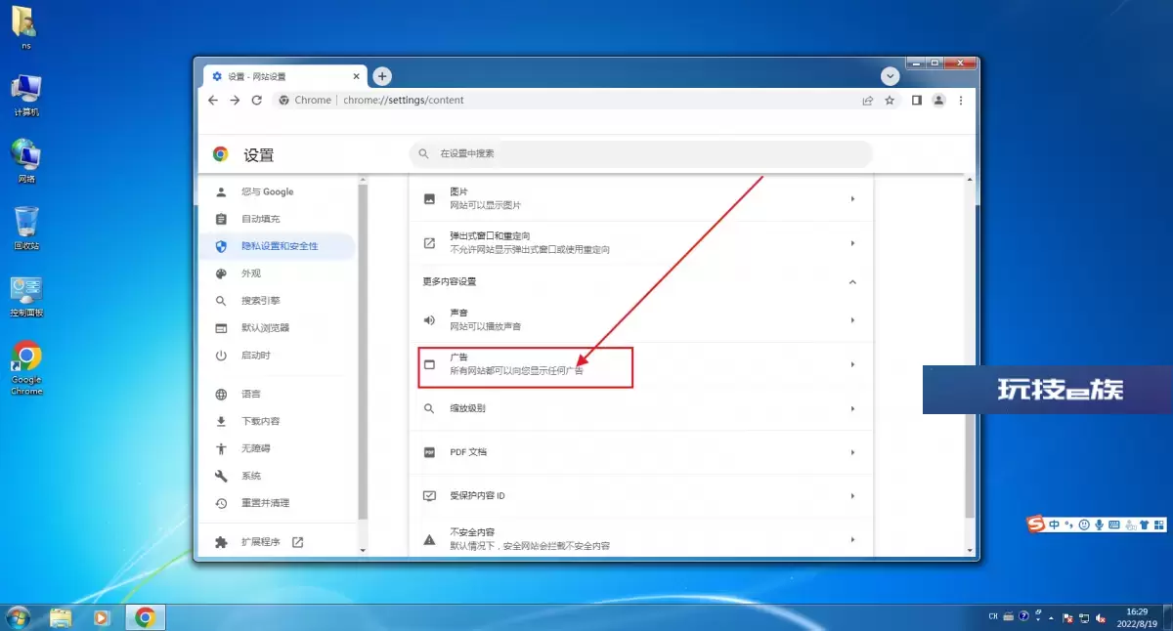
Task: Click the arrow at right of 受保护内容 ID row
Action: [x=852, y=496]
